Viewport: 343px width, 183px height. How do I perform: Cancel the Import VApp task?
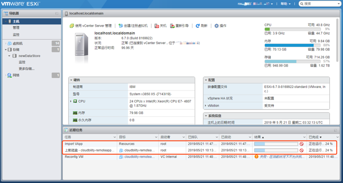(x=301, y=145)
